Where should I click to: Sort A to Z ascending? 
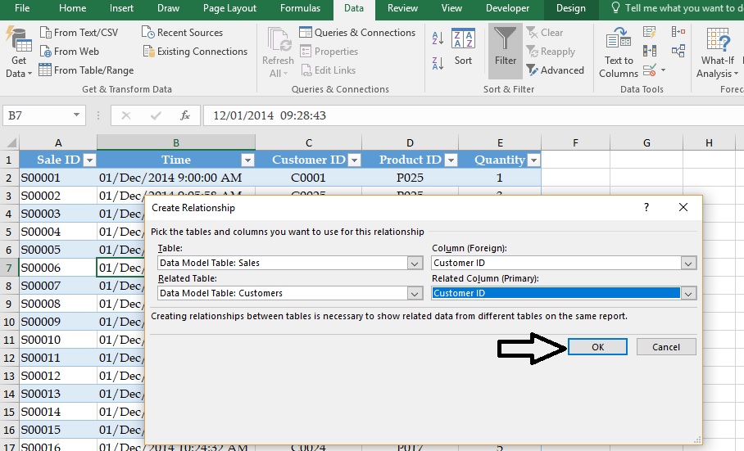click(x=438, y=38)
